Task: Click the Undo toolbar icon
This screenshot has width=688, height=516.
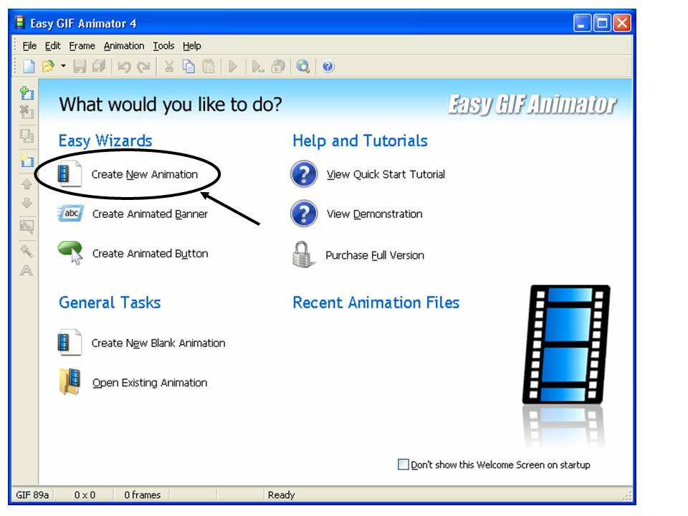Action: coord(124,67)
